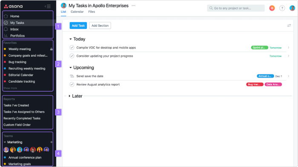Click the orange quick add plus button
The image size is (298, 167).
tap(272, 8)
